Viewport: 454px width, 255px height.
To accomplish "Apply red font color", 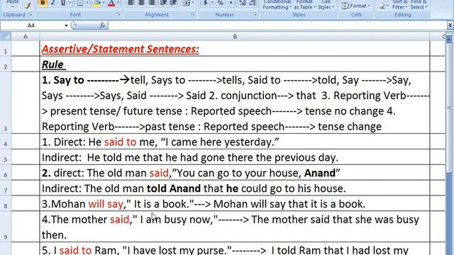I will [111, 3].
